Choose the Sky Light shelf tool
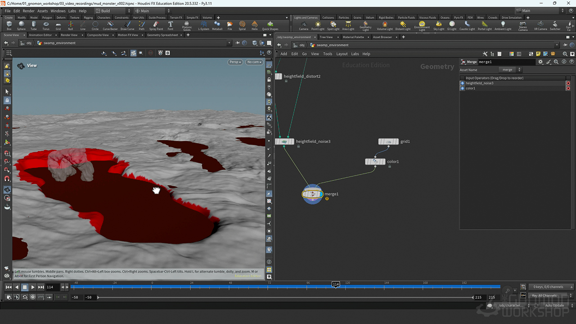Viewport: 576px width, 324px height. [x=438, y=26]
